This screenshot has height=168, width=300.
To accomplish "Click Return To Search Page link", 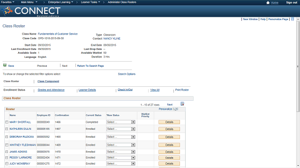I will point(90,66).
